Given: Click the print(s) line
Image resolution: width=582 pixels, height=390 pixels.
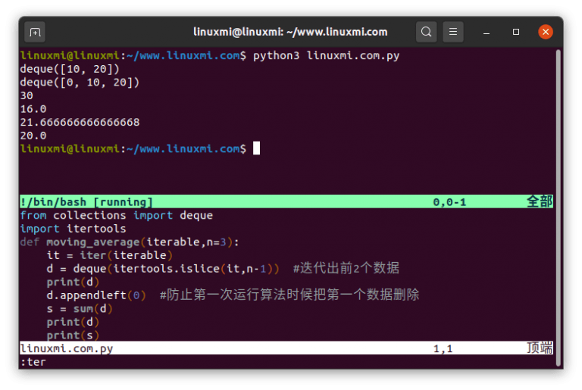Looking at the screenshot, I should 73,335.
